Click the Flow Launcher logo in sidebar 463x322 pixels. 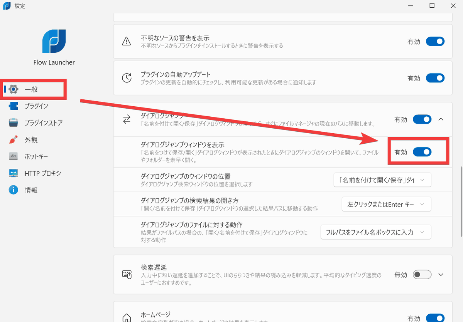[54, 41]
